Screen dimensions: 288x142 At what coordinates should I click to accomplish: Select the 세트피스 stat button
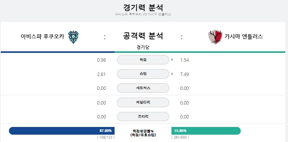[143, 88]
